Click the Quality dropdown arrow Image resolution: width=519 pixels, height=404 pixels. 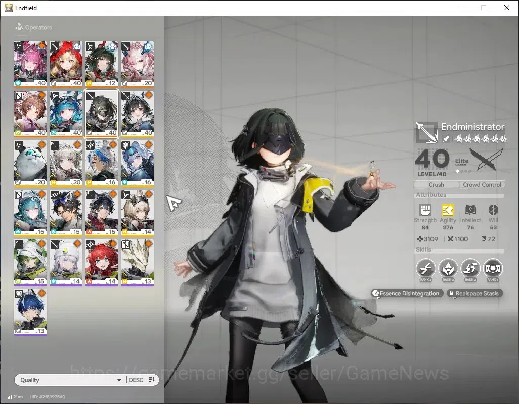pyautogui.click(x=119, y=380)
